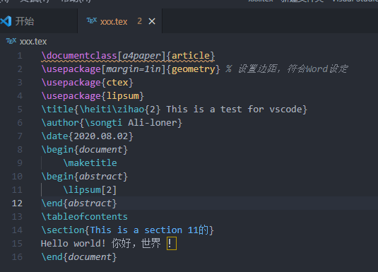Viewport: 378px width, 272px height.
Task: Click the VS Code logo icon in the 开始 tab
Action: pos(6,21)
